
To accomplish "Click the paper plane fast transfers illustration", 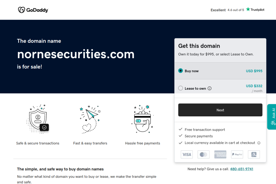I will [90, 119].
